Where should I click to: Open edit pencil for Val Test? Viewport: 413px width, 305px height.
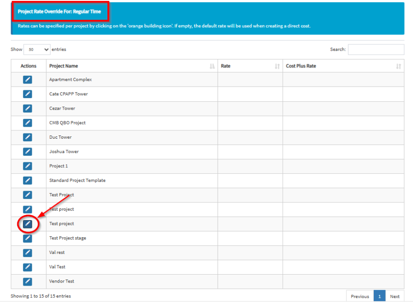[27, 267]
